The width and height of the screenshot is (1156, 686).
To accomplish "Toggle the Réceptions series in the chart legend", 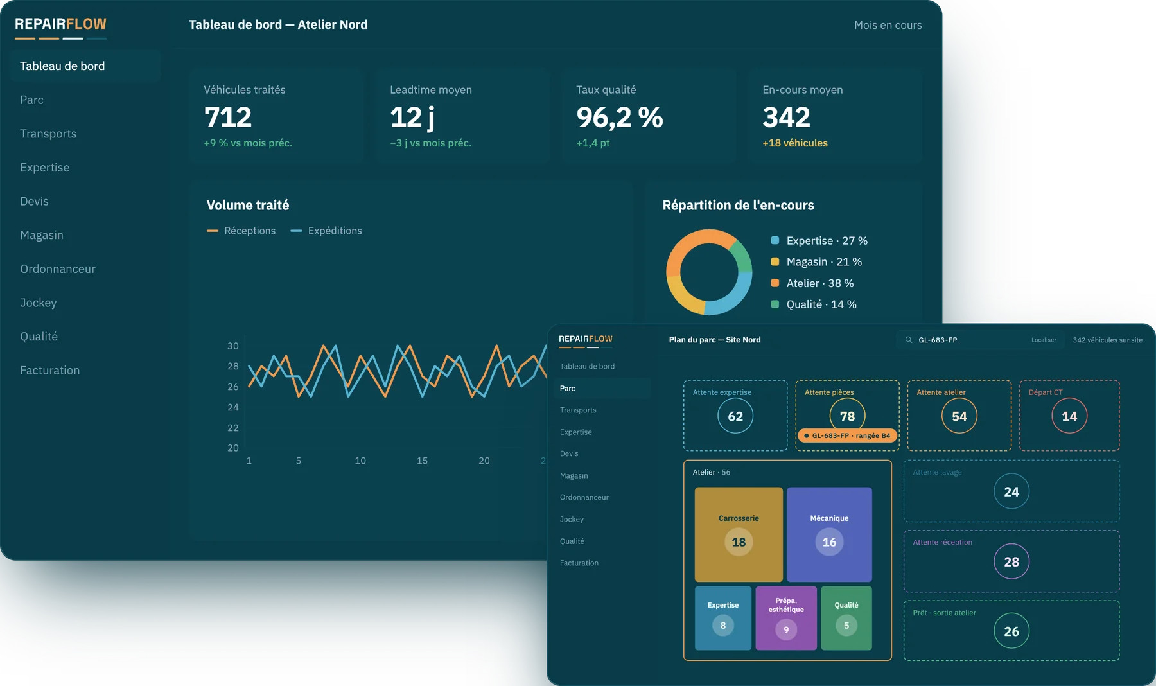I will 241,231.
